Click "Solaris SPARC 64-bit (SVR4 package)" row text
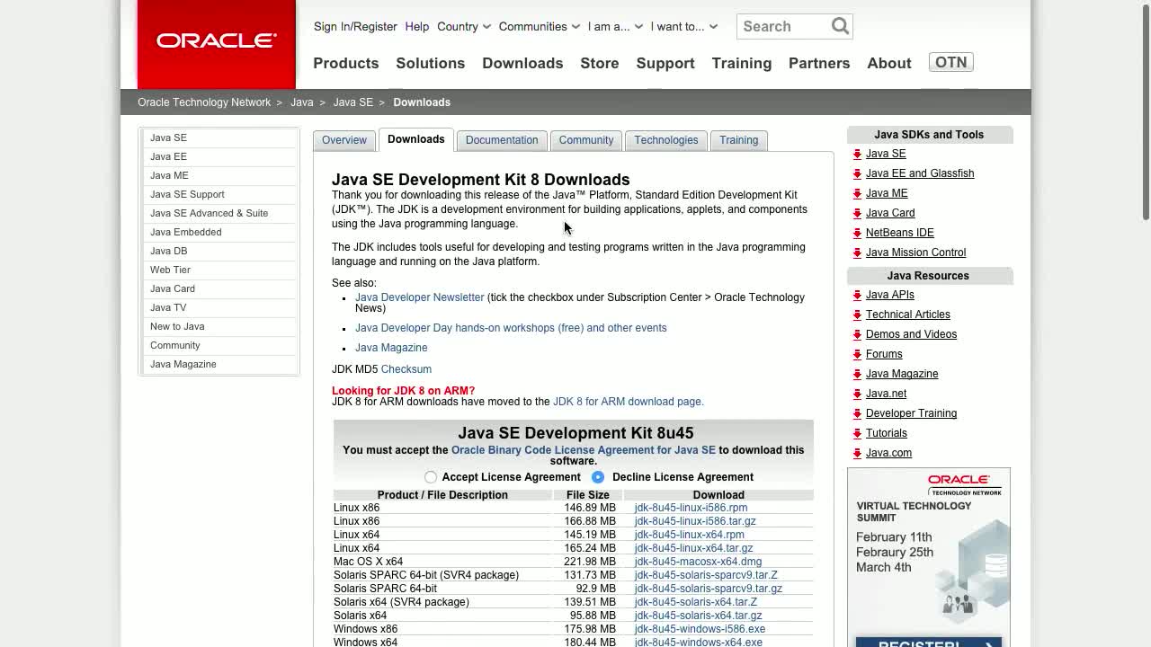Image resolution: width=1151 pixels, height=647 pixels. click(426, 575)
